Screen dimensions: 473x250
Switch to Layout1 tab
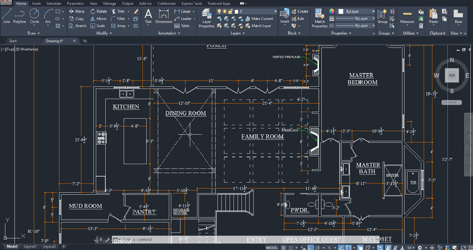pyautogui.click(x=30, y=246)
